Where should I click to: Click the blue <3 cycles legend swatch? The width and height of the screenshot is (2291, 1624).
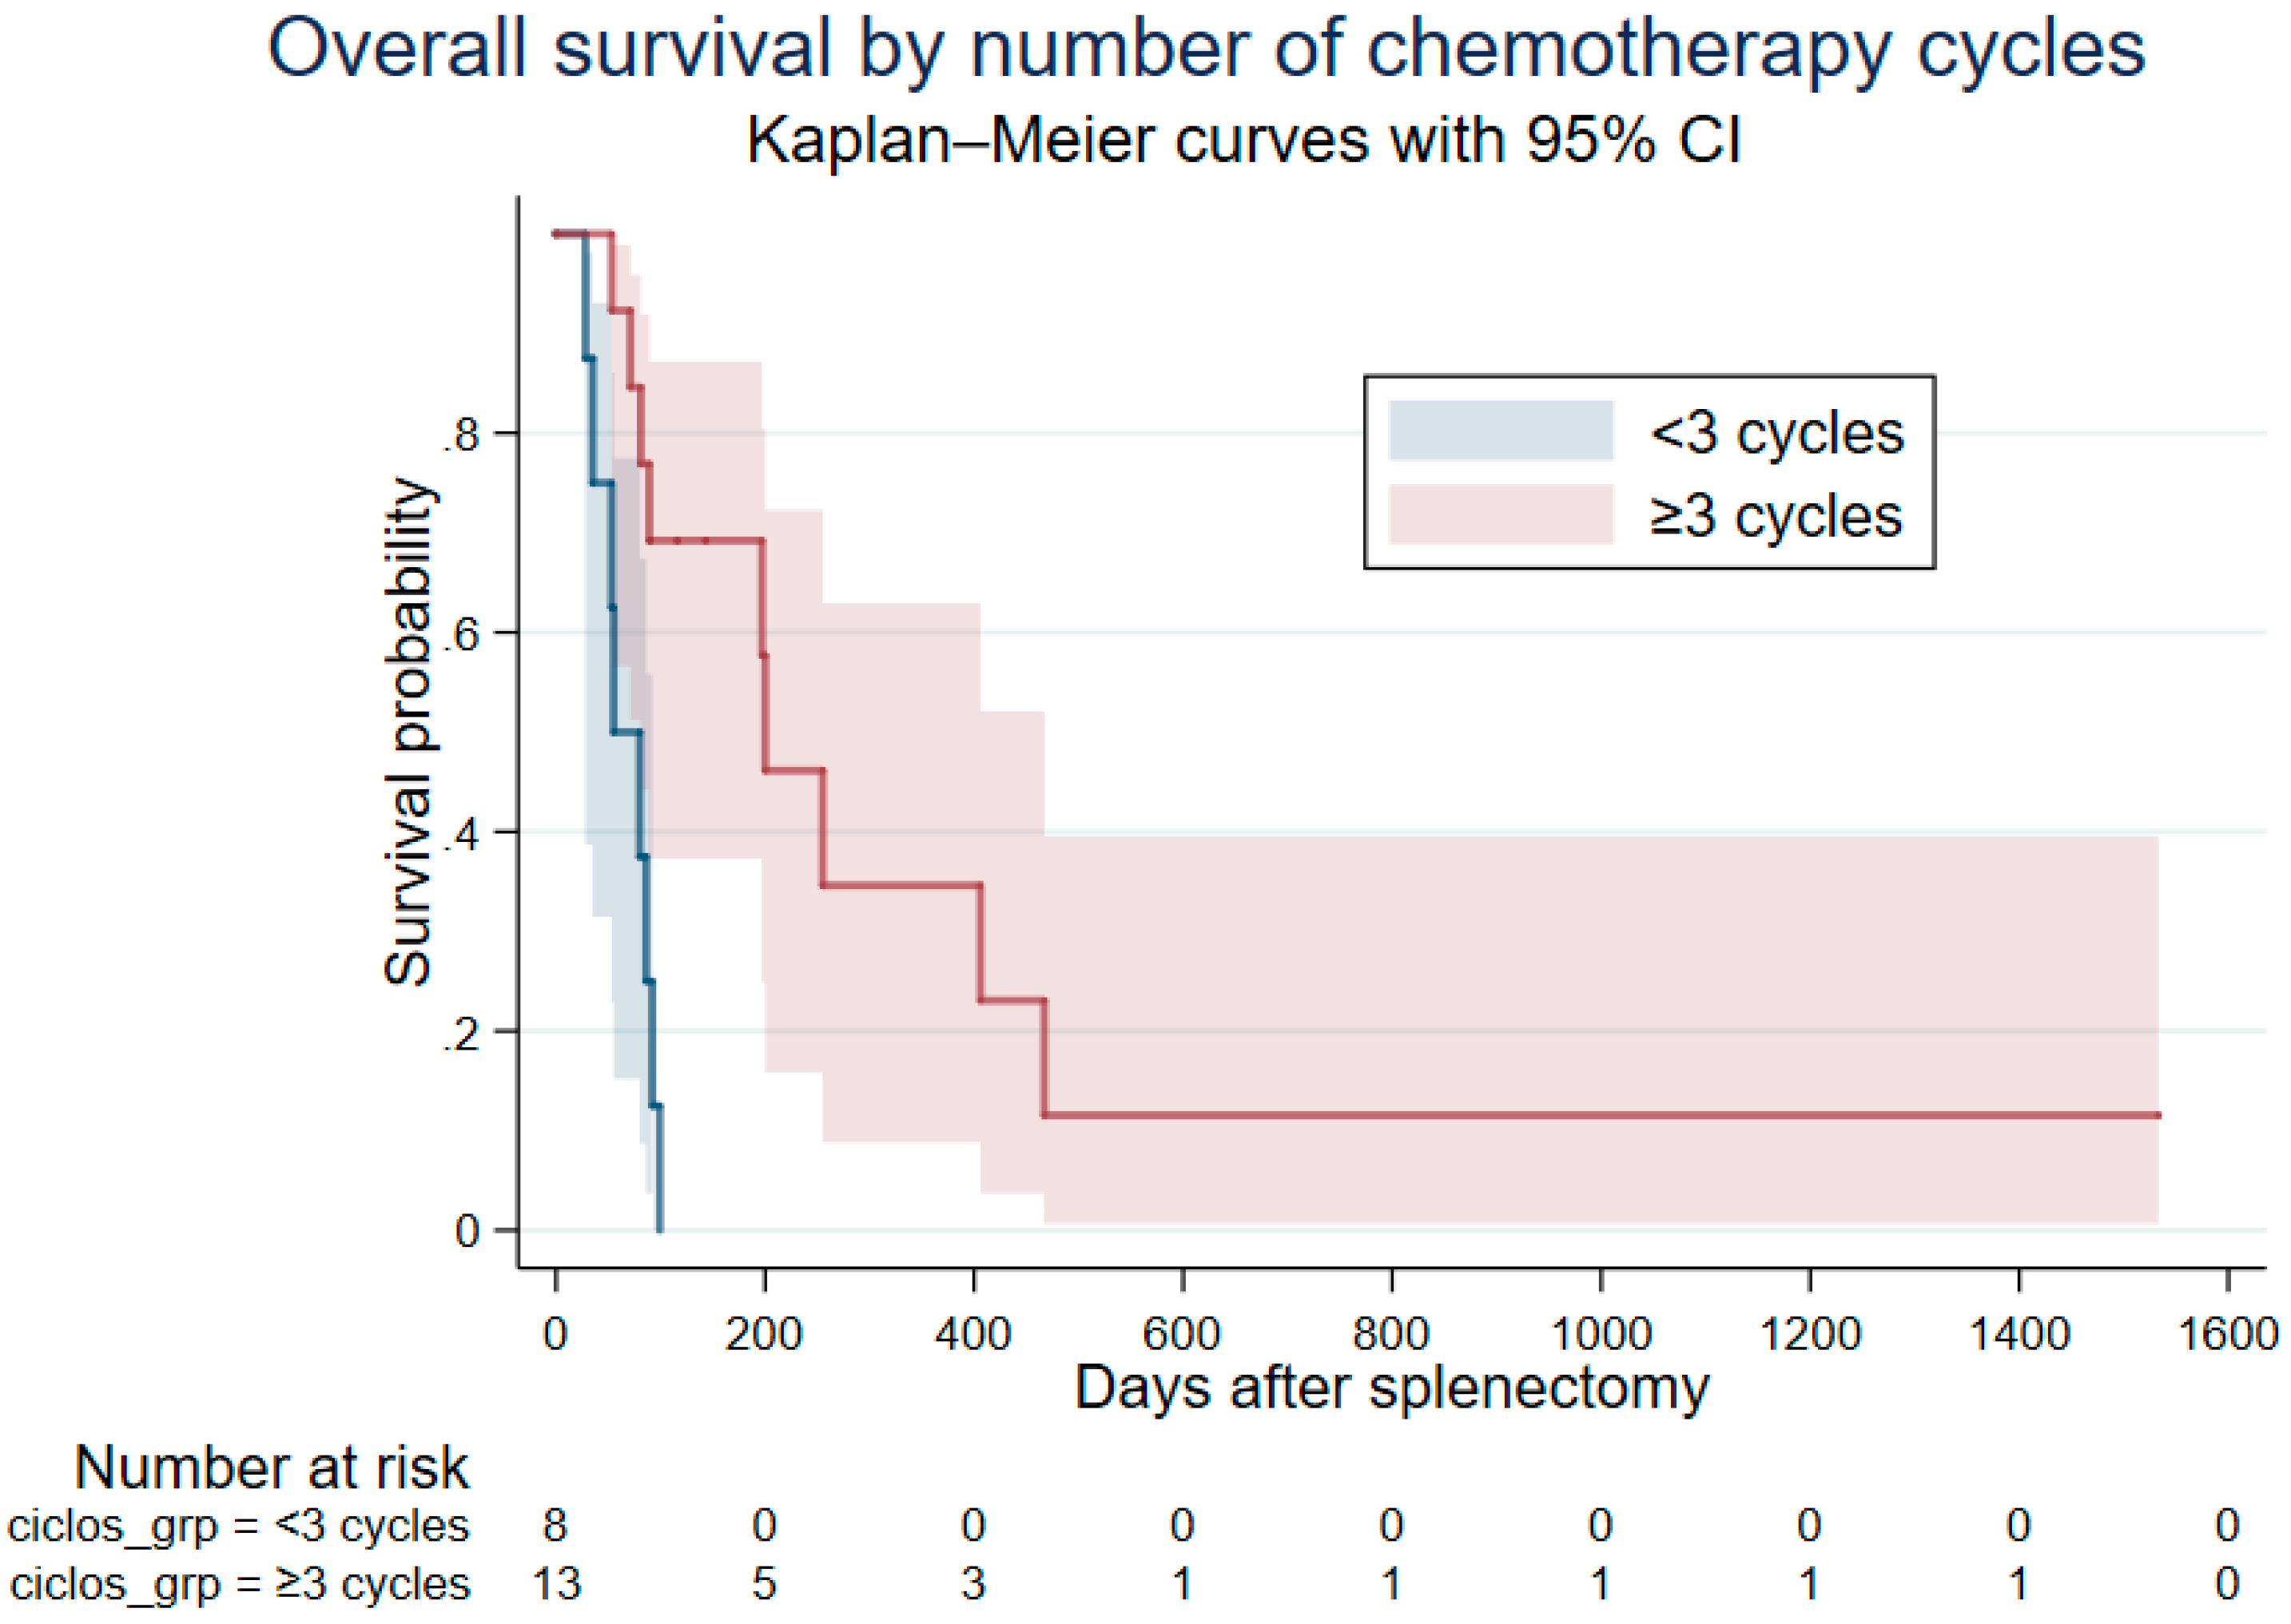pos(1500,431)
